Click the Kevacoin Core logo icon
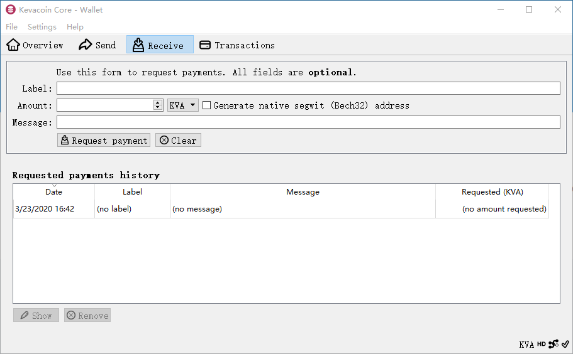This screenshot has height=354, width=573. point(11,10)
